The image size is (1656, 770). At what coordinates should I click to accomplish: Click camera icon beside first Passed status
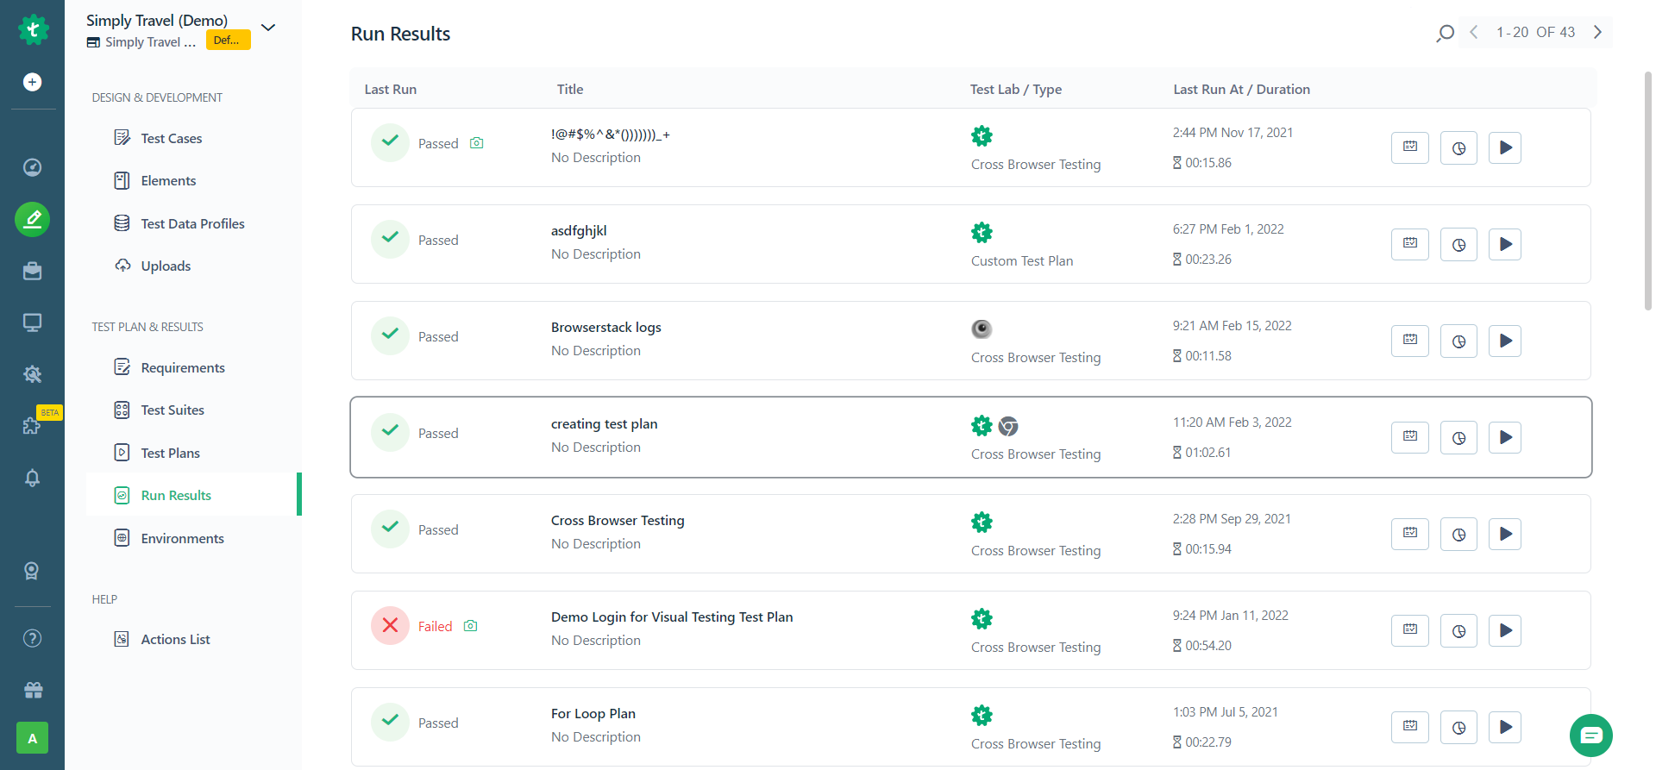477,143
